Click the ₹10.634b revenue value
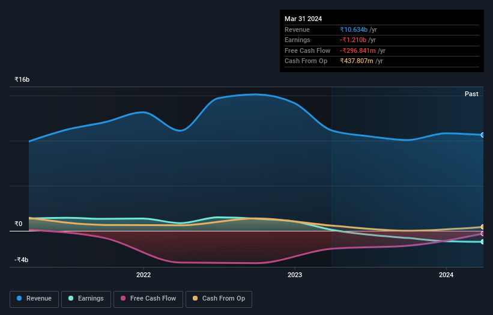The height and width of the screenshot is (315, 493). click(x=354, y=29)
